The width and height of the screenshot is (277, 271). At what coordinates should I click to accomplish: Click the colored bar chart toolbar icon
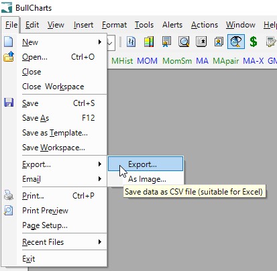point(149,42)
